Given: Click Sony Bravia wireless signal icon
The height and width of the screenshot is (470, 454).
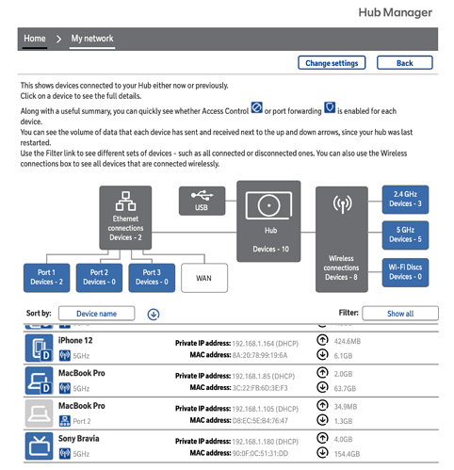Looking at the screenshot, I should 65,454.
